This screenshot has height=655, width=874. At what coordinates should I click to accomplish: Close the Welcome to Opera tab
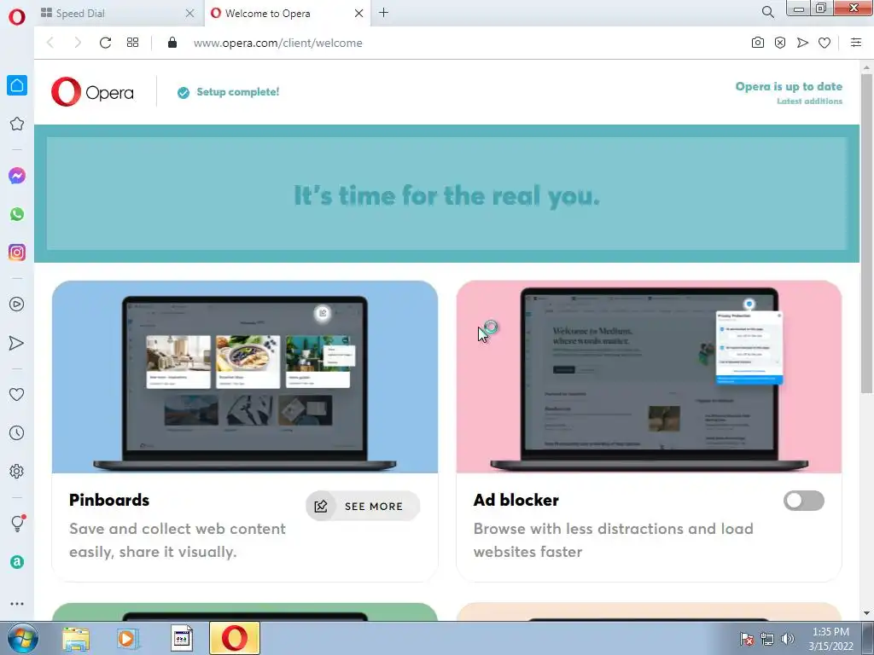click(x=359, y=14)
